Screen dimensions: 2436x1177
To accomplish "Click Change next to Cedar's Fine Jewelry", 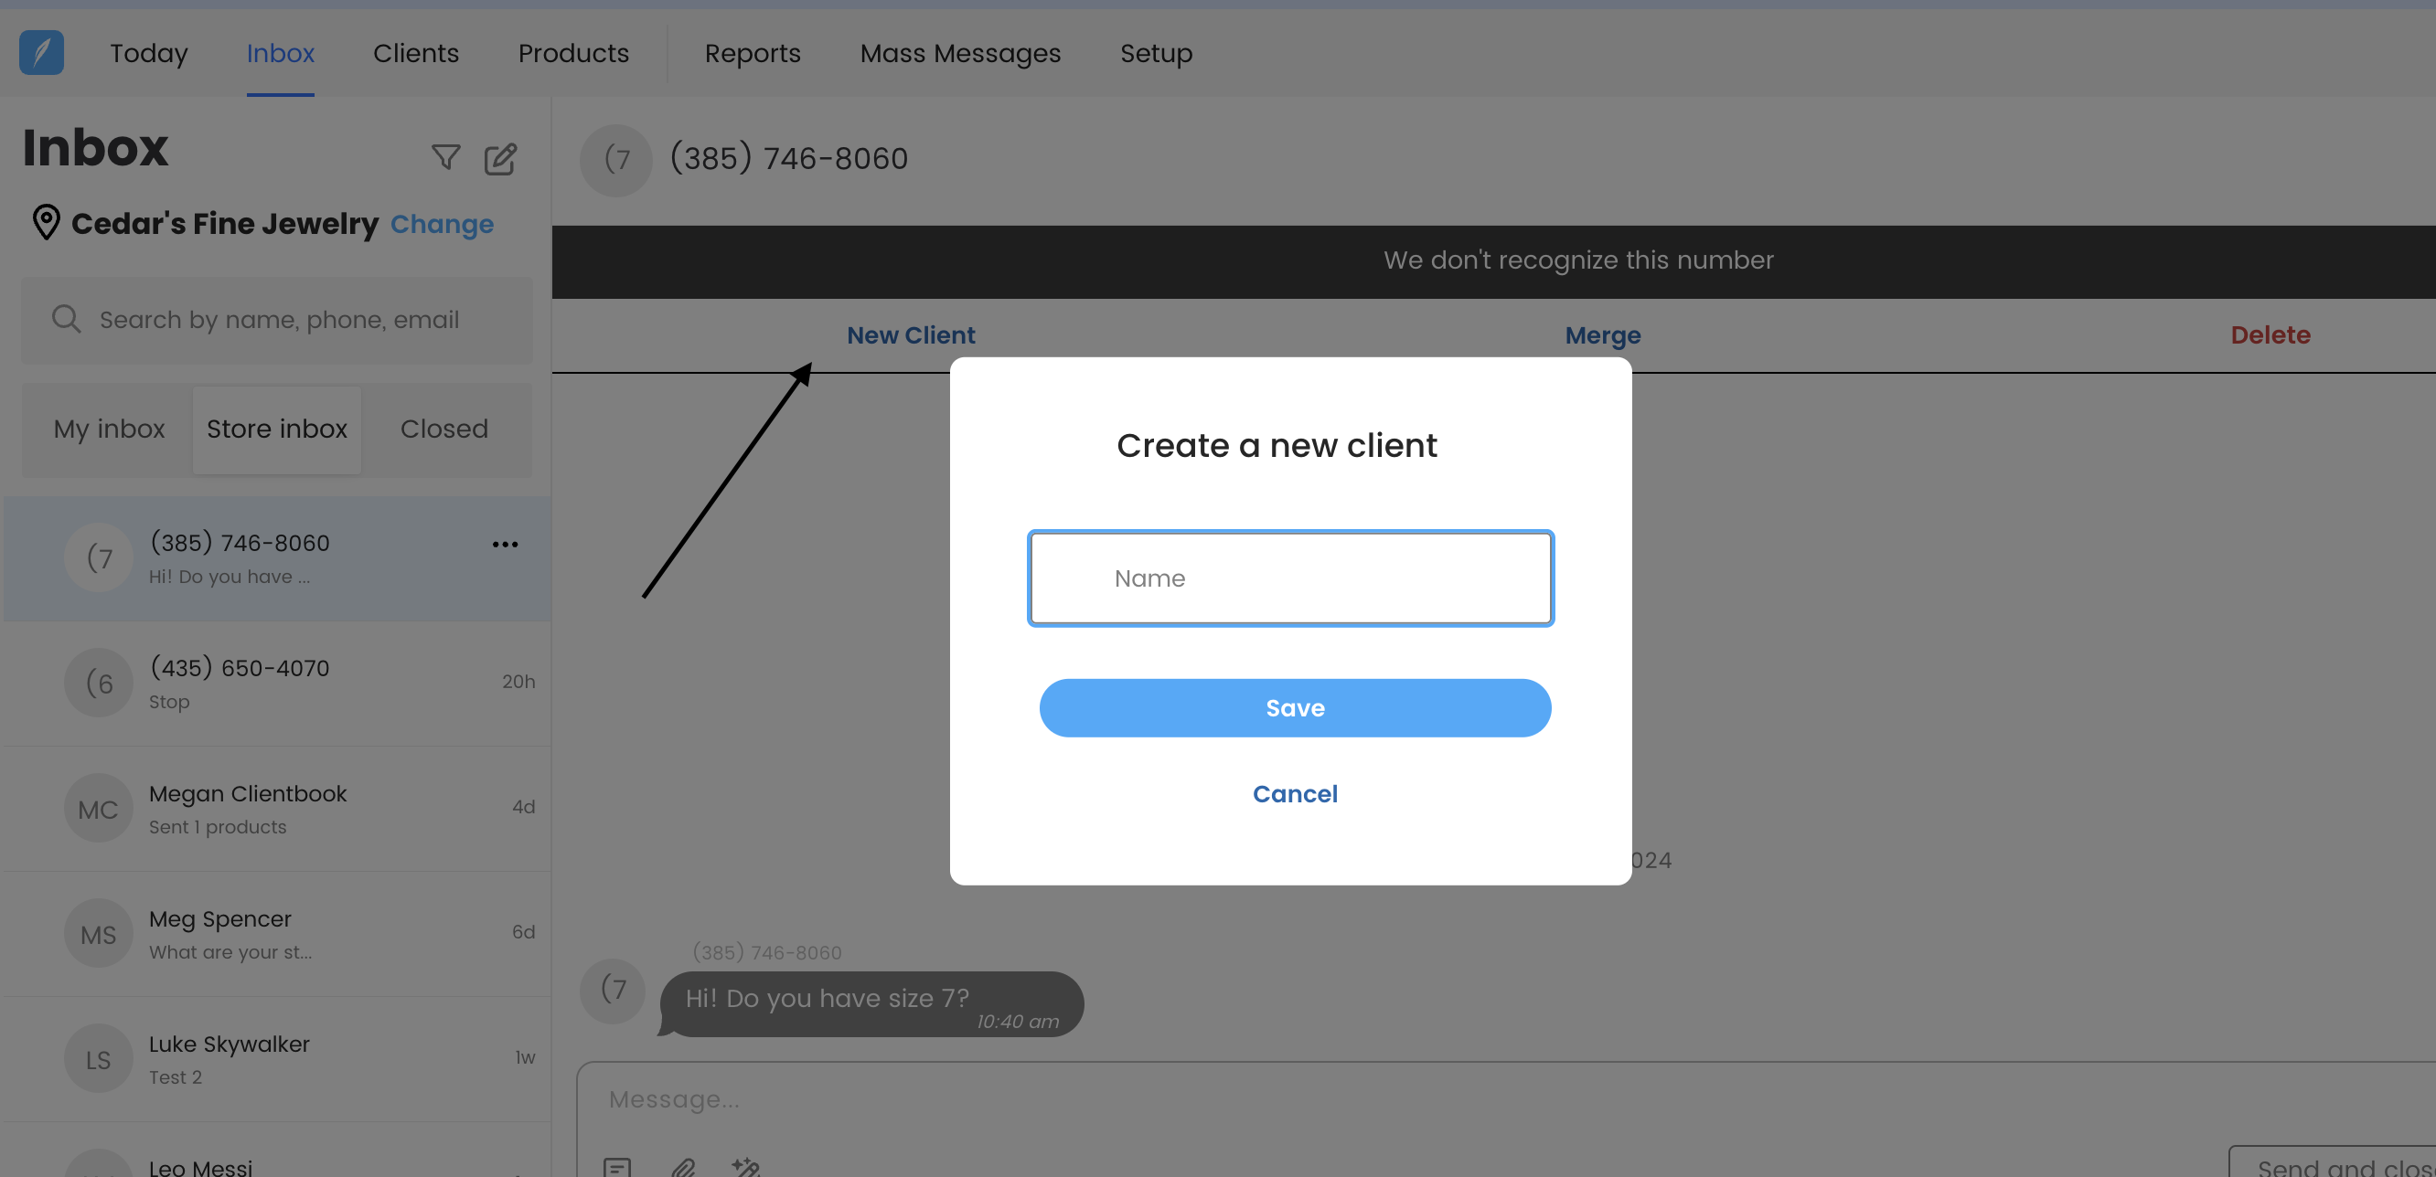I will 442,225.
